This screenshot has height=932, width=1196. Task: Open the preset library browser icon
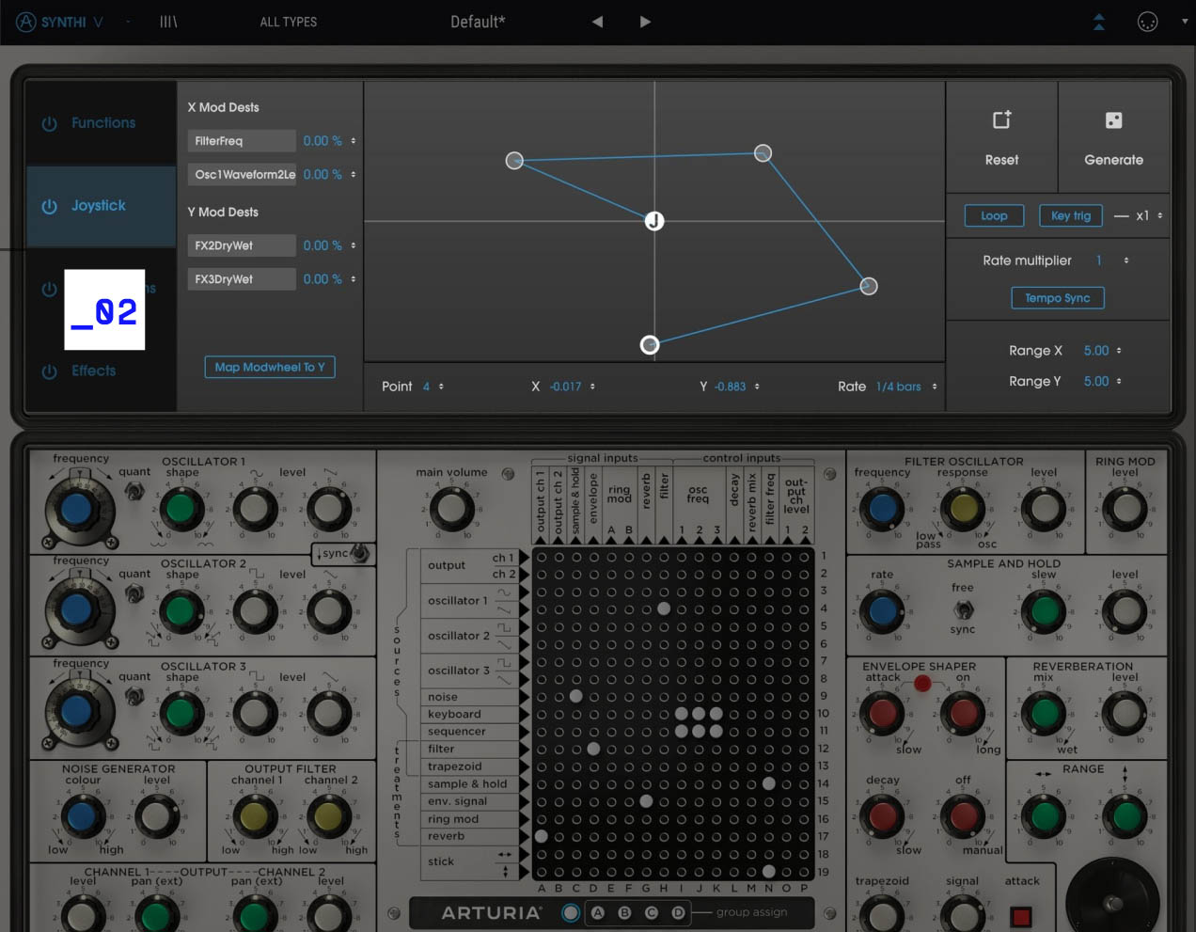(x=168, y=22)
